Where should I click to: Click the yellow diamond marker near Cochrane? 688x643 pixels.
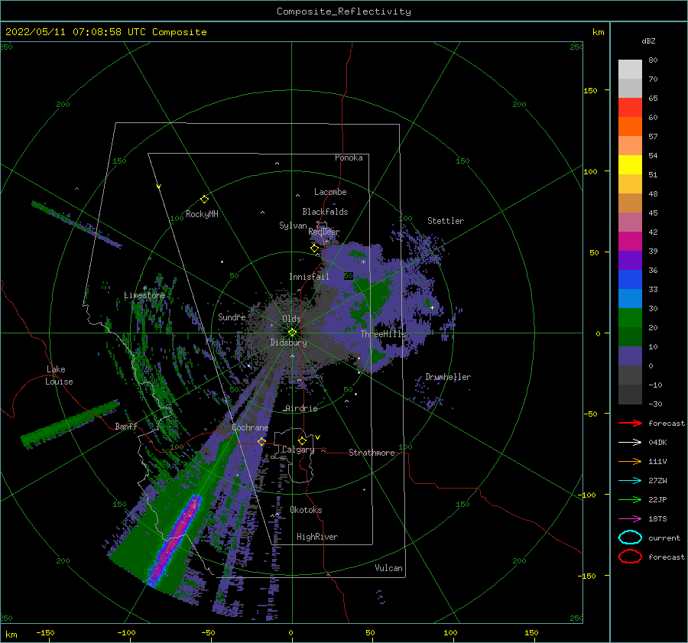tap(261, 441)
